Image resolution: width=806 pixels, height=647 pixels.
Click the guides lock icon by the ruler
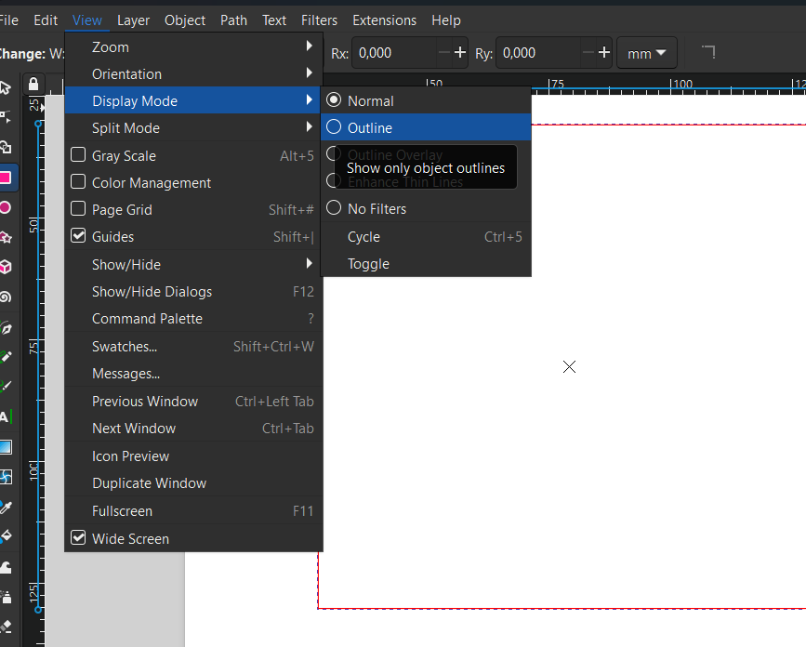(33, 84)
